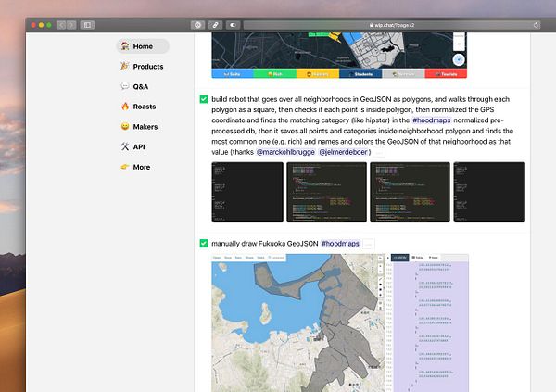Open Products in the sidebar
This screenshot has width=556, height=392.
click(x=143, y=67)
